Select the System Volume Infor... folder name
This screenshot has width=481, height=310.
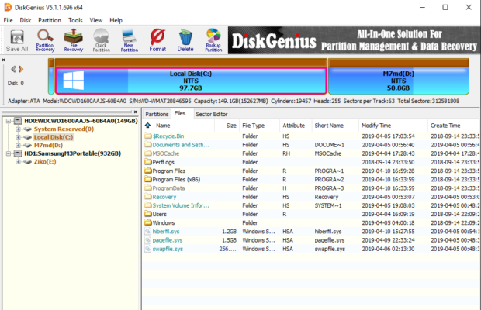181,205
